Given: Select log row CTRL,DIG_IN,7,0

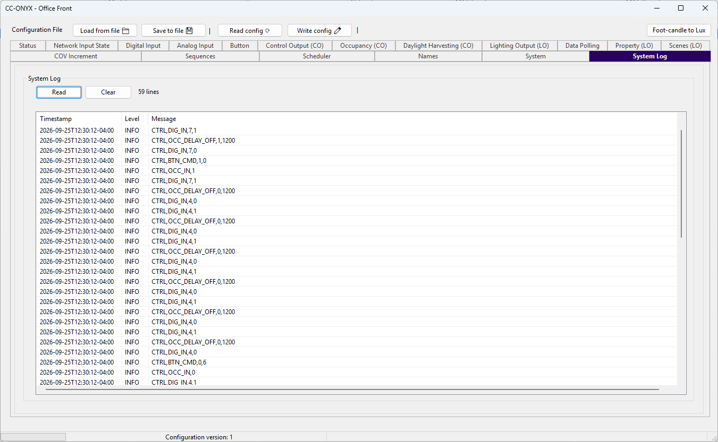Looking at the screenshot, I should point(356,151).
